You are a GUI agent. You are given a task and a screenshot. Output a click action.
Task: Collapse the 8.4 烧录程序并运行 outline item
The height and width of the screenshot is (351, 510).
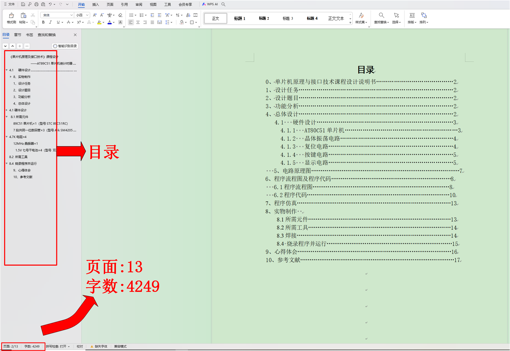(7, 164)
